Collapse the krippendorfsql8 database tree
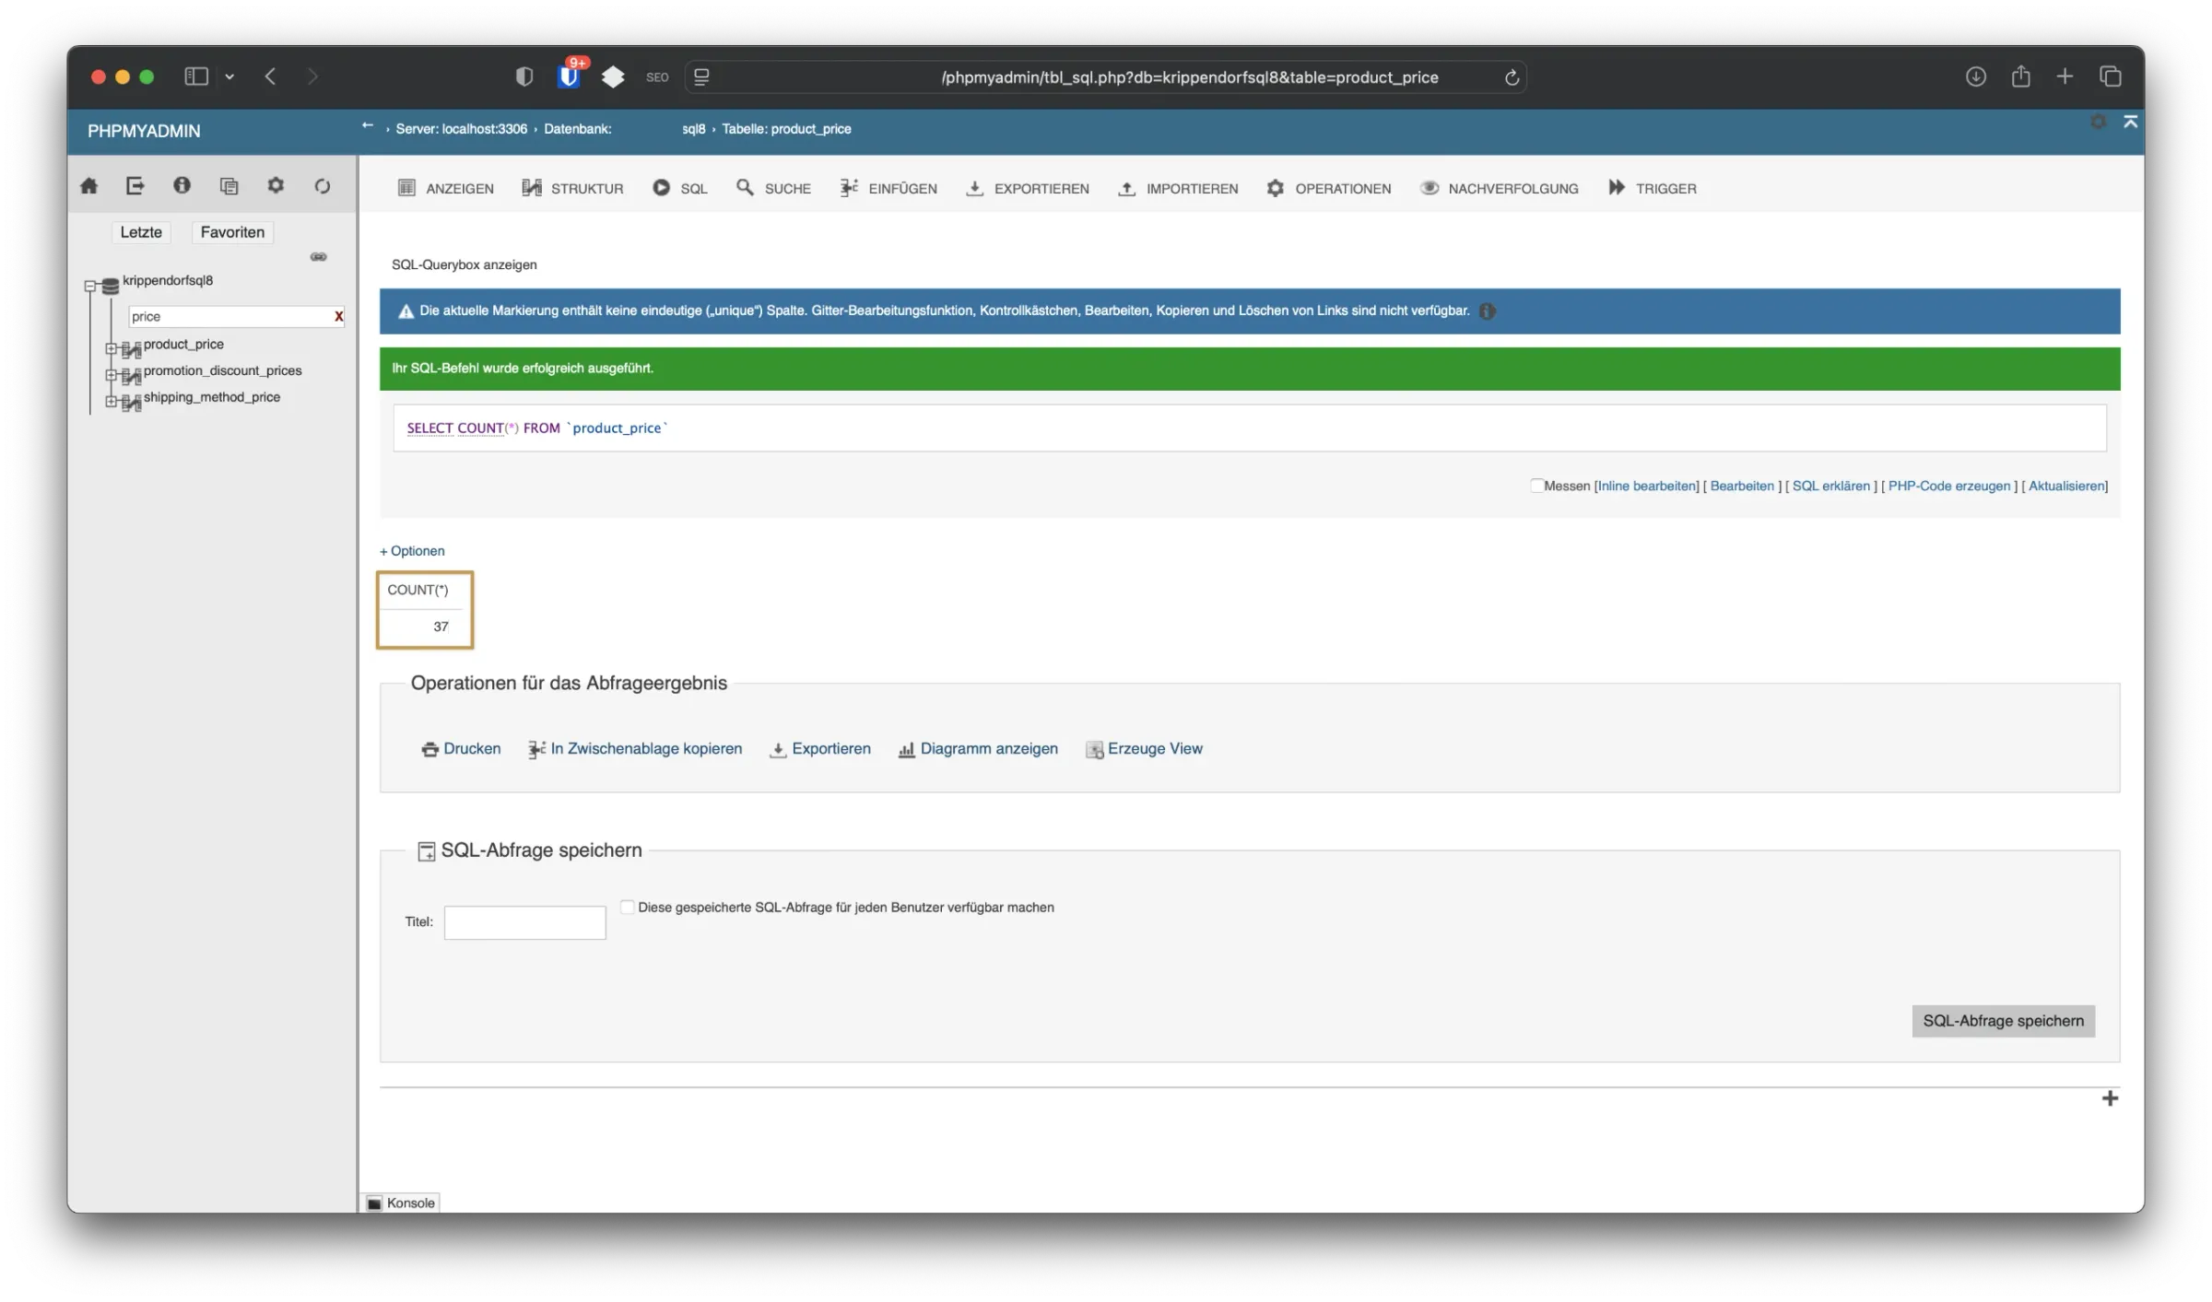Viewport: 2212px width, 1302px height. click(x=90, y=286)
